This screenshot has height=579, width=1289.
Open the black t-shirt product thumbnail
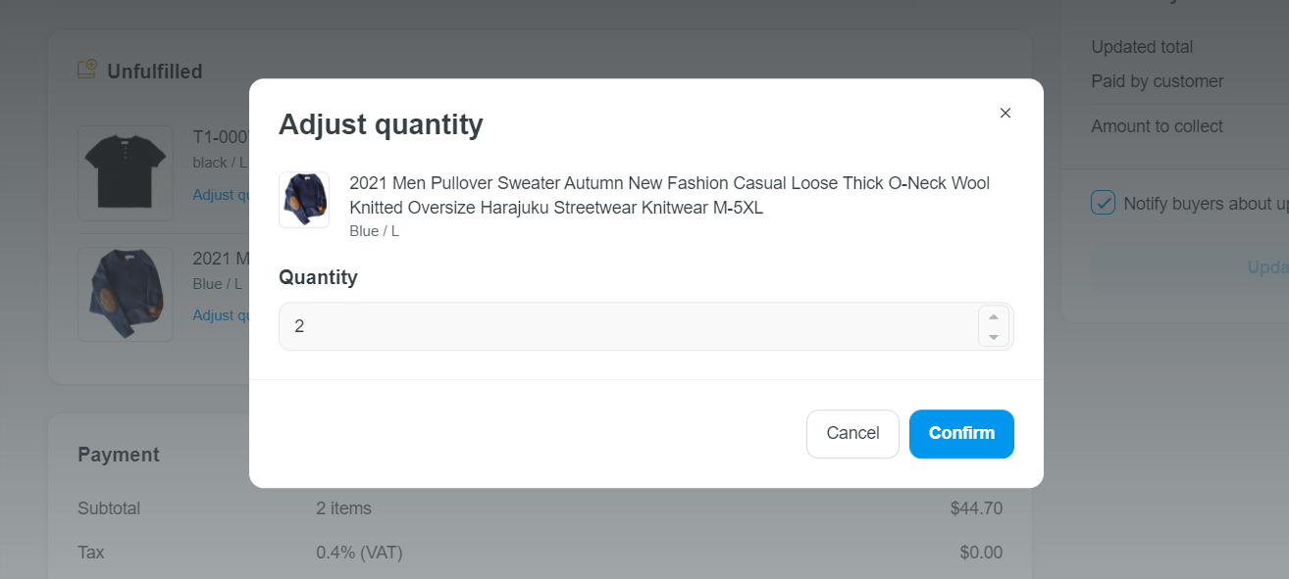tap(126, 172)
